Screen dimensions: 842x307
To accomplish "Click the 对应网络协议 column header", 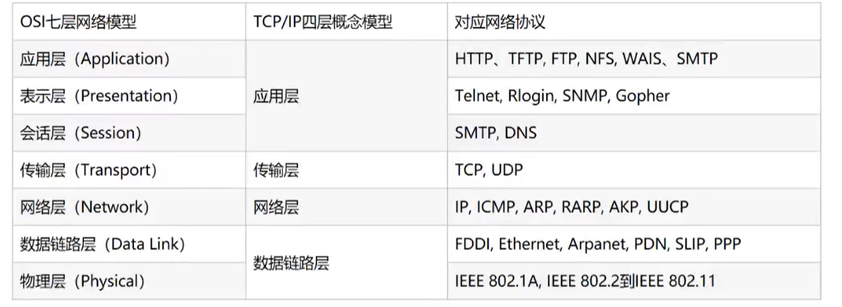I will tap(634, 22).
